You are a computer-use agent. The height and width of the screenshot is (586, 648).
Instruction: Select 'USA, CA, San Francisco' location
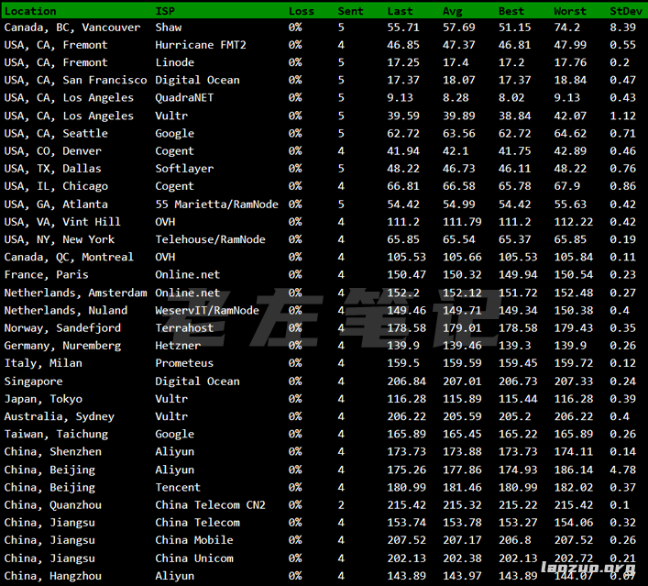coord(75,80)
